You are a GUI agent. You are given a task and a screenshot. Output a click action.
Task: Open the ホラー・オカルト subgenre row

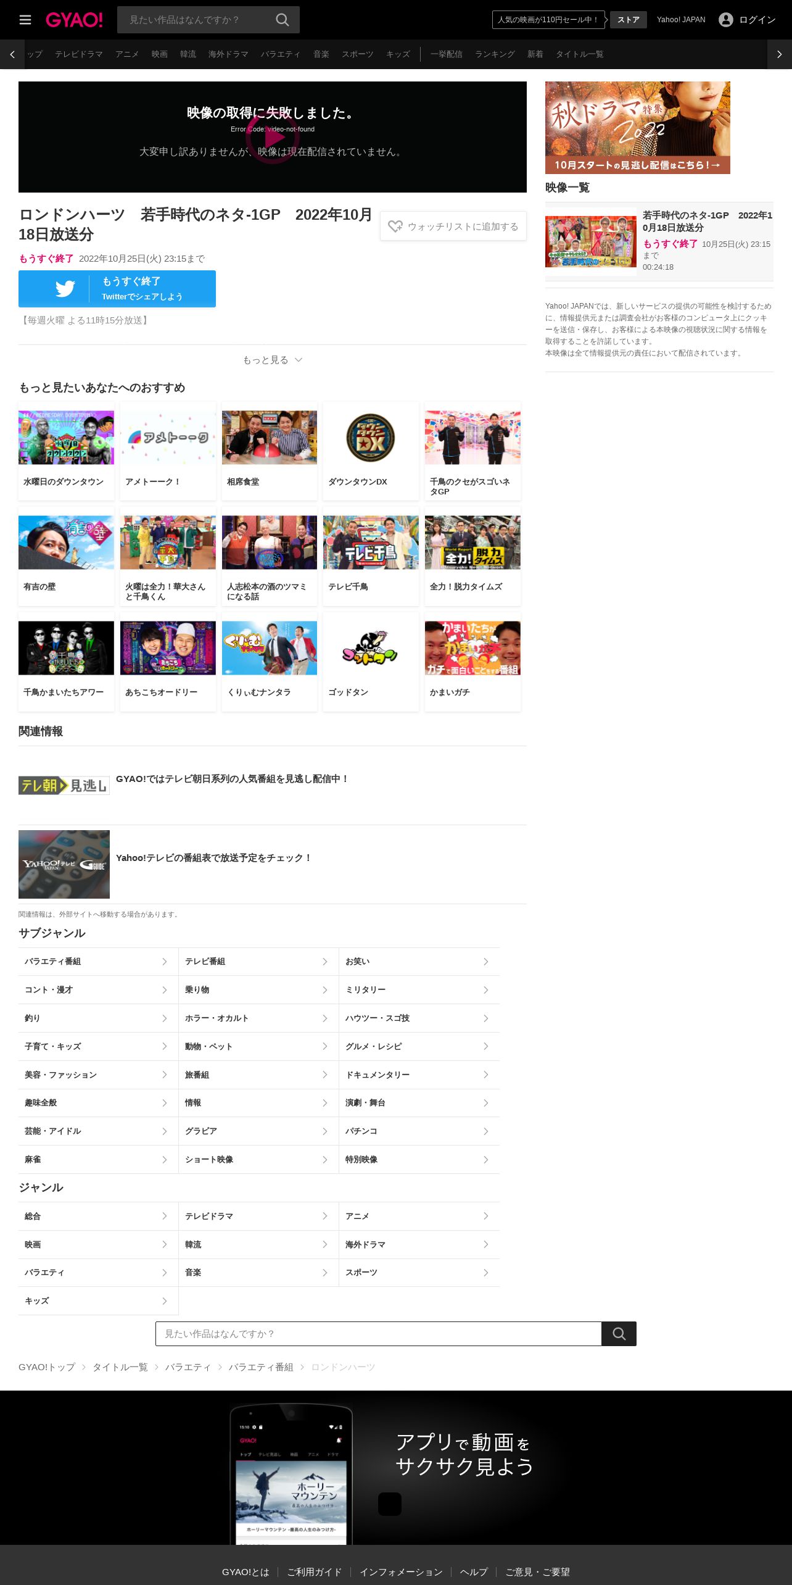[x=258, y=1018]
